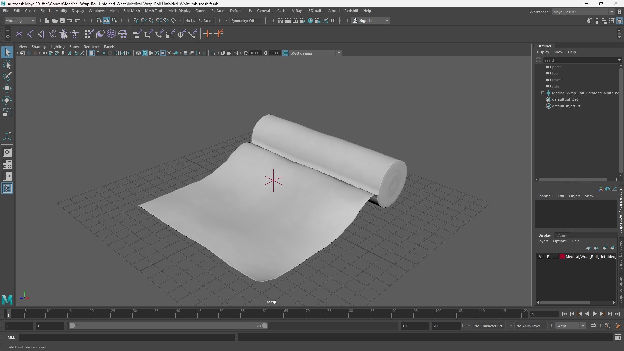The height and width of the screenshot is (351, 624).
Task: Click the Maya home logo icon
Action: tap(7, 299)
